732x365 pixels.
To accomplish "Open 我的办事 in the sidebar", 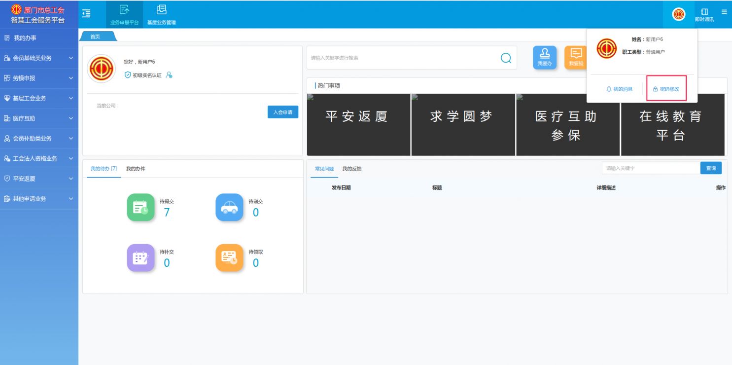I will (x=39, y=38).
